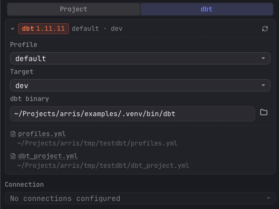The height and width of the screenshot is (209, 279).
Task: Browse for dbt binary with folder icon
Action: [264, 112]
